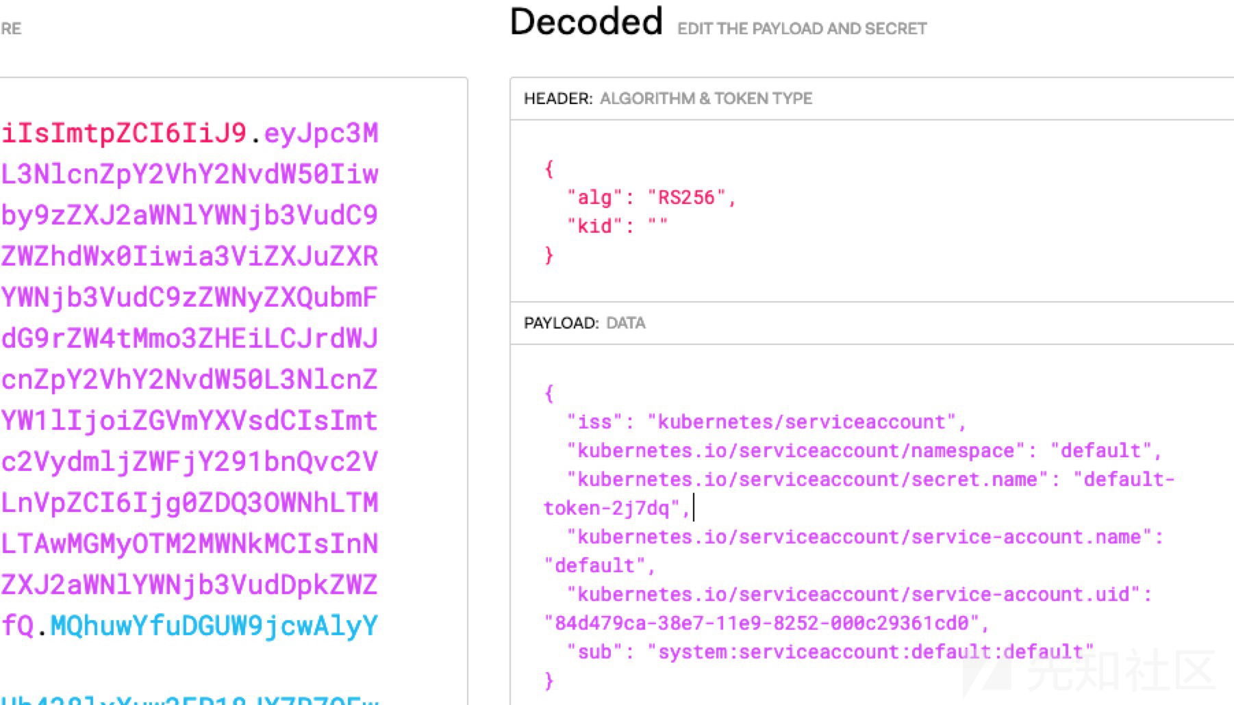The width and height of the screenshot is (1234, 705).
Task: Click the encoded token line YW1lIjoiZGVmYXVsdCIsImt
Action: (190, 421)
